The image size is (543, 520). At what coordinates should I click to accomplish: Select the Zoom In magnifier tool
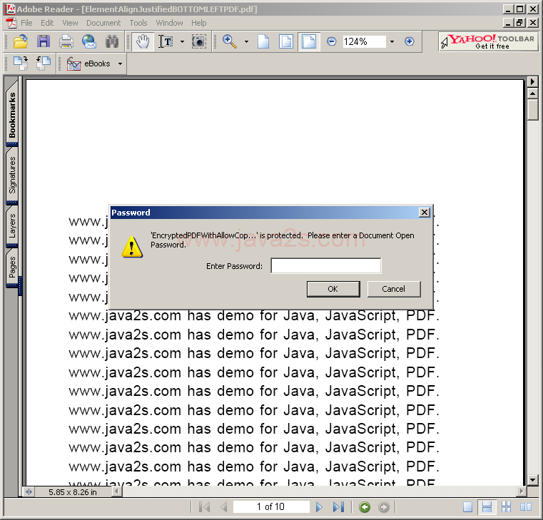tap(229, 41)
